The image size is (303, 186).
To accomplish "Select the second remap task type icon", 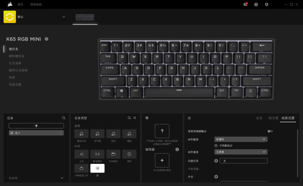I will 98,133.
